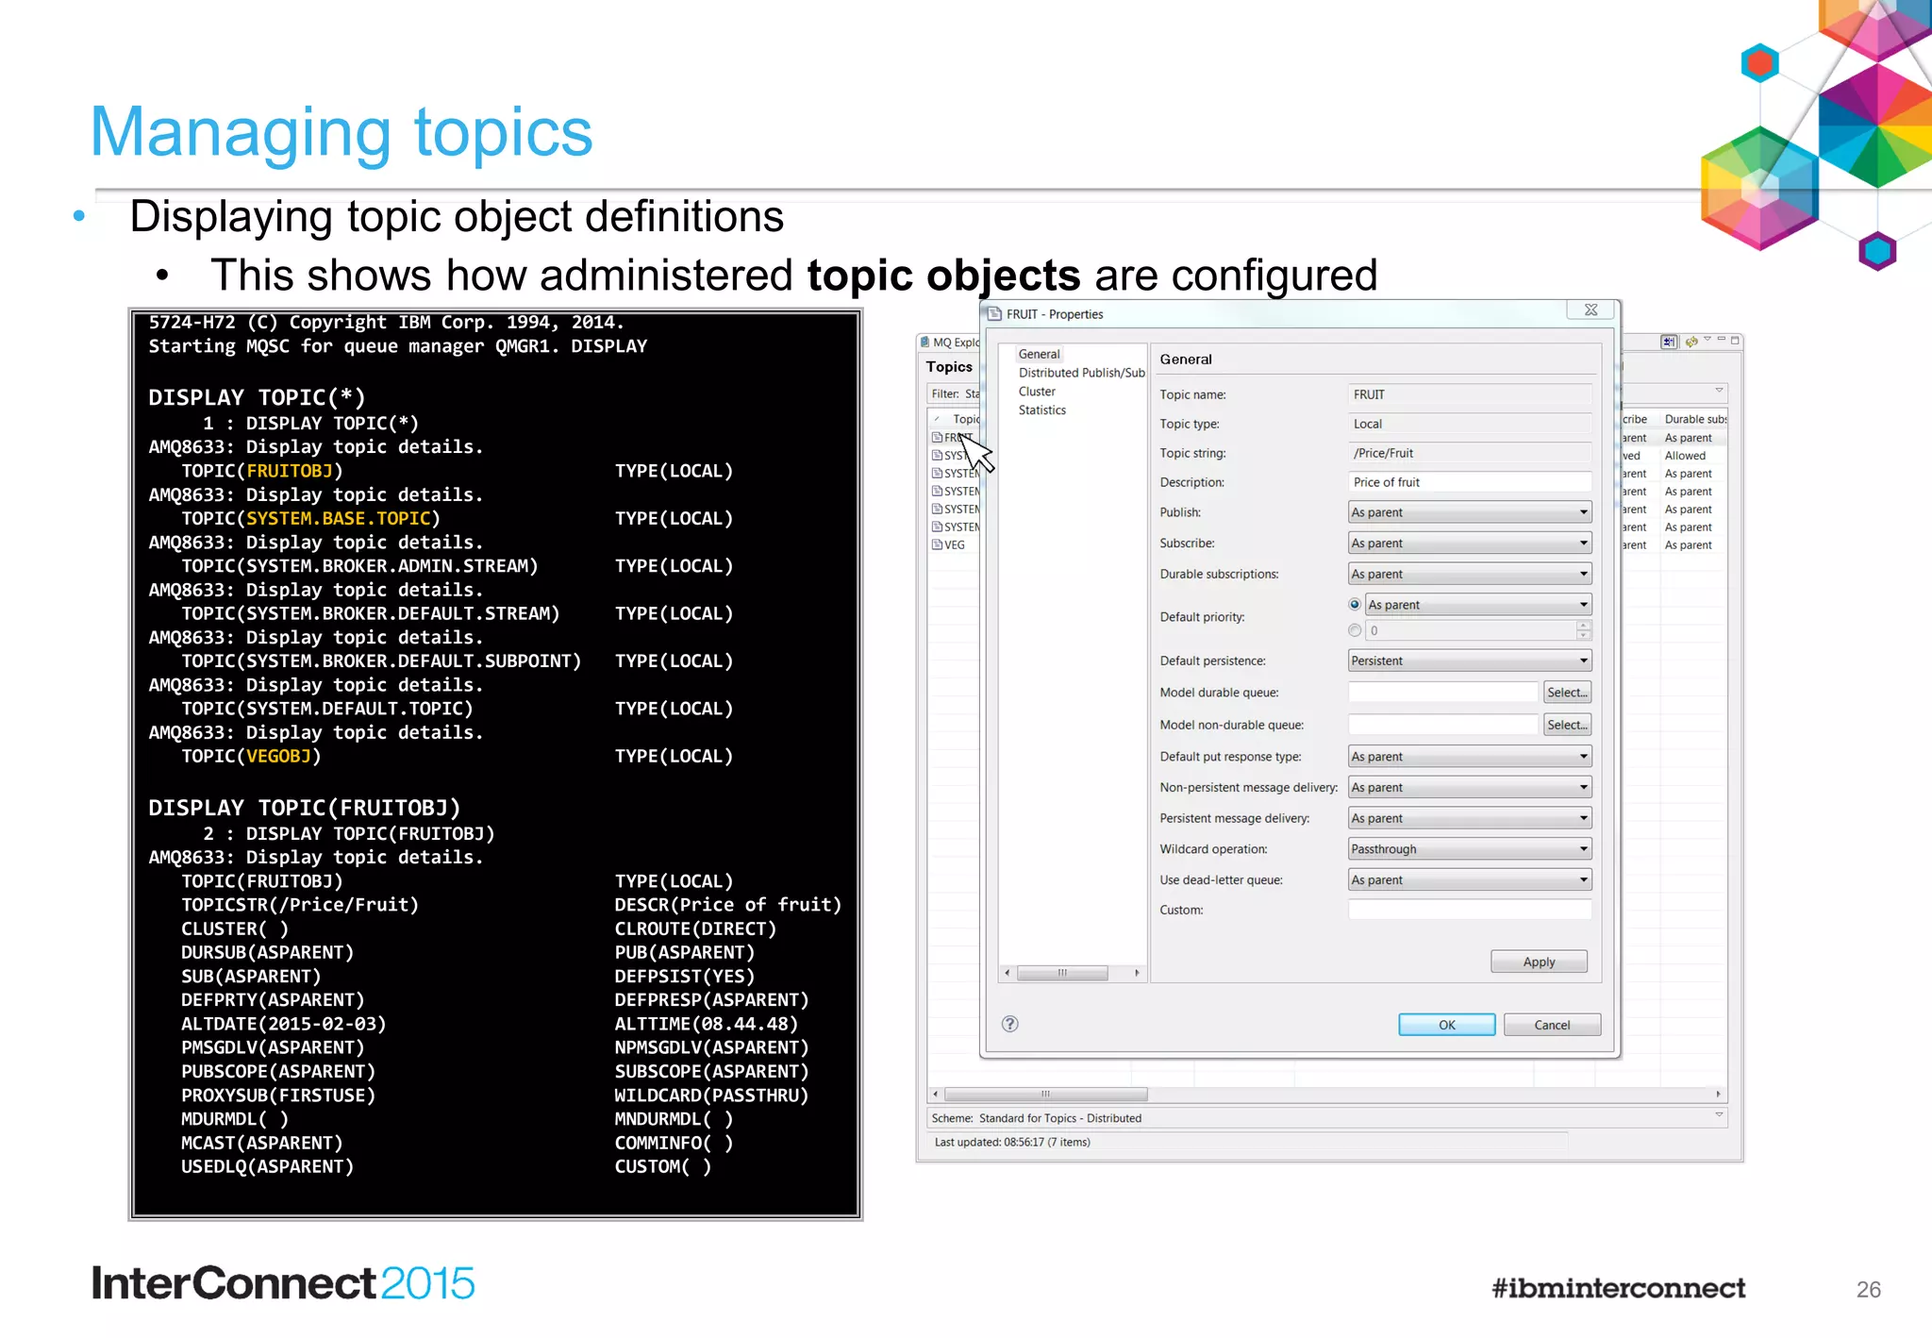Open the Use dead-letter queue dropdown

click(x=1470, y=879)
